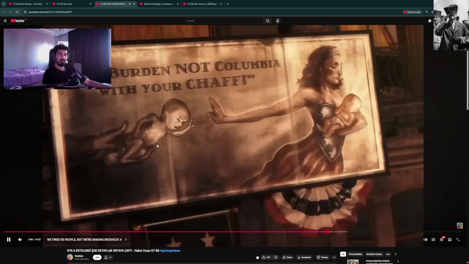469x264 pixels.
Task: Click the Join channel button
Action: [x=97, y=257]
